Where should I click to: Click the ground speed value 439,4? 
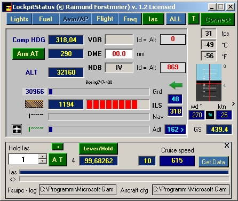point(219,130)
